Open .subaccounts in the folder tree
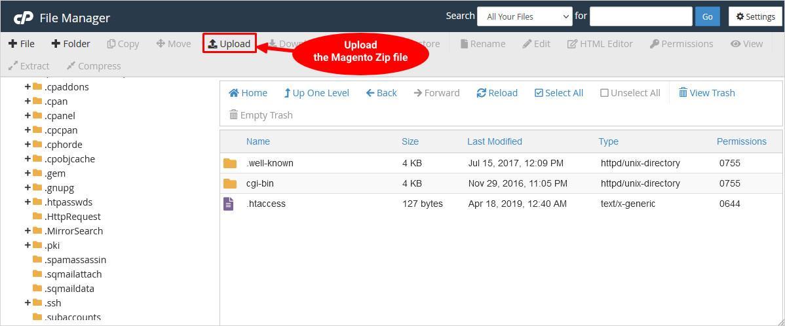 [x=73, y=317]
